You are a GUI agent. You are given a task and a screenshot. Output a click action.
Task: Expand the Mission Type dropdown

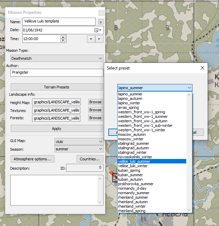[x=100, y=58]
